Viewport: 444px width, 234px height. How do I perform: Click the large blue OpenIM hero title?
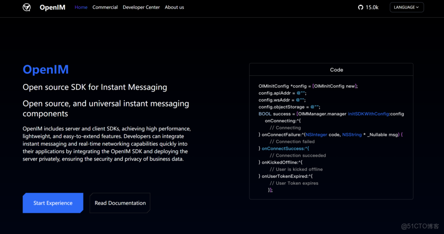[x=46, y=70]
